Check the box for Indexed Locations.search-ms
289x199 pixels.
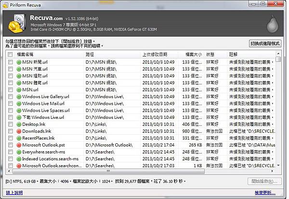[11, 159]
